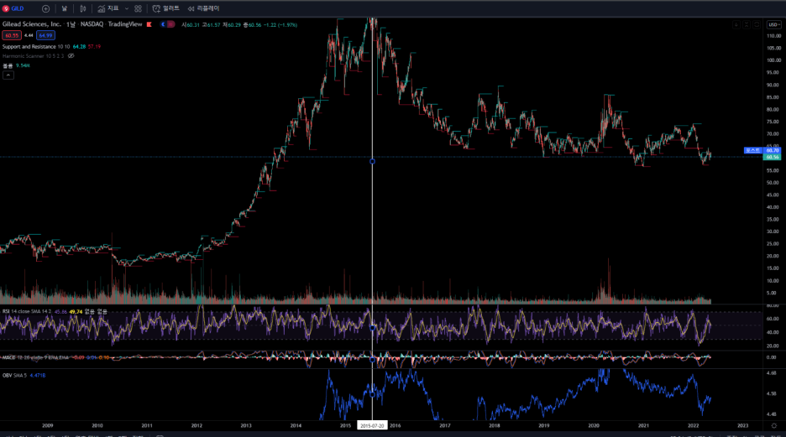Click 100.00 on the price scale

(773, 60)
